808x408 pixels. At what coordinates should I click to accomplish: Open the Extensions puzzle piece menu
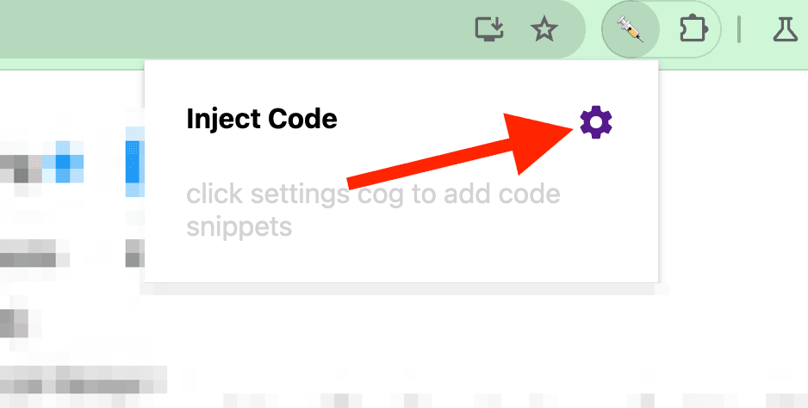pos(693,29)
